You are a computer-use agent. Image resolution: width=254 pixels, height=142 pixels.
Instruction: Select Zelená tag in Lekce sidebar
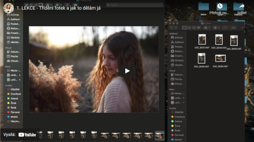(177, 121)
